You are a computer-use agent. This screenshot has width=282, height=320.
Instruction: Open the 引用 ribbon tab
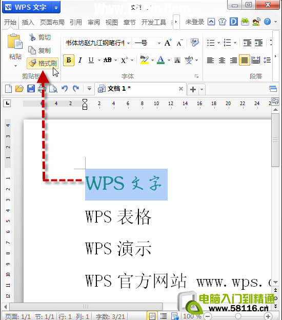pyautogui.click(x=76, y=22)
